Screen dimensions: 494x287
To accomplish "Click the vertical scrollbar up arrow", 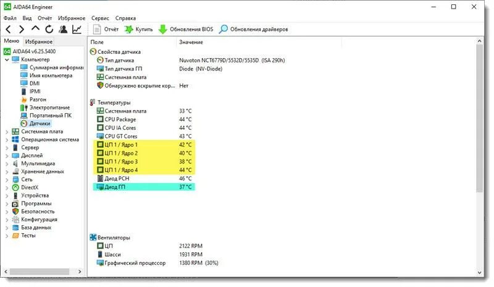I will point(480,41).
